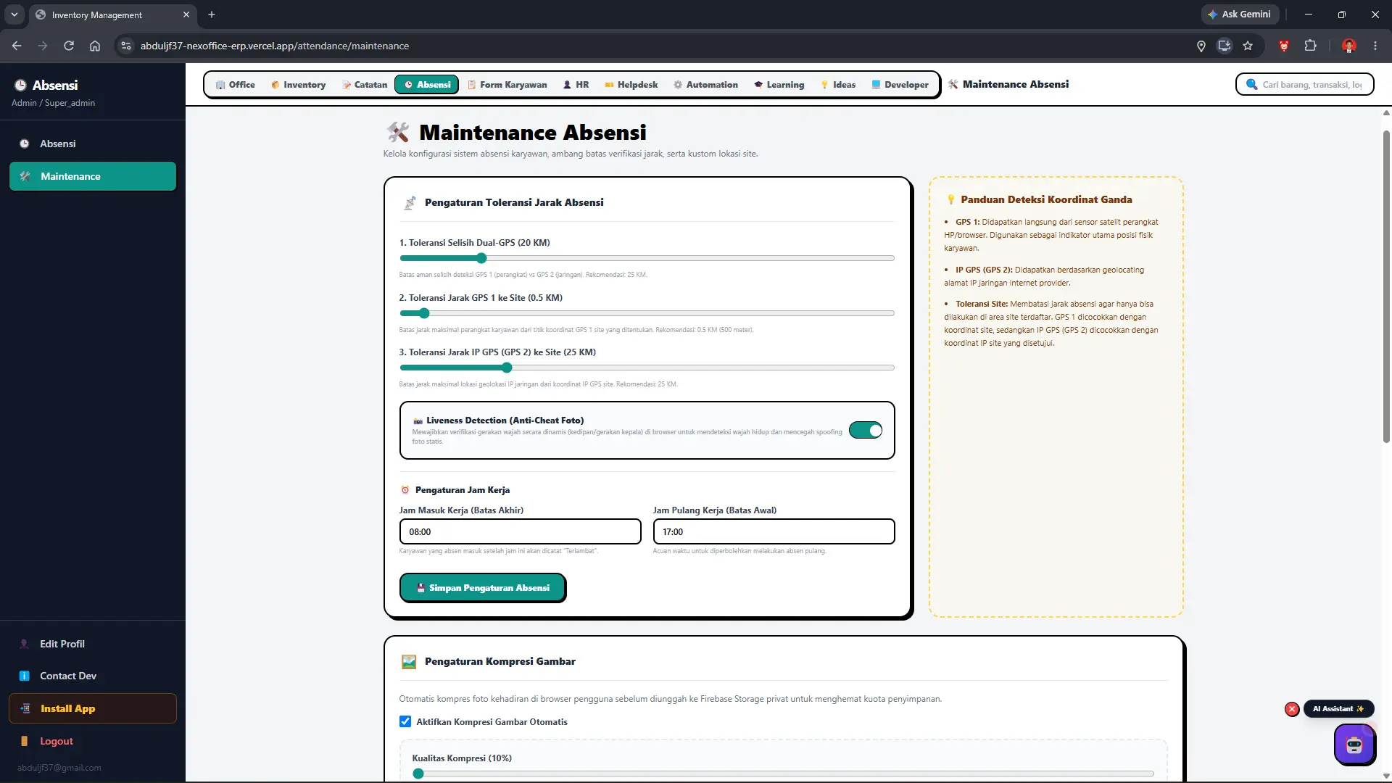Click the browser back arrow

coord(17,46)
